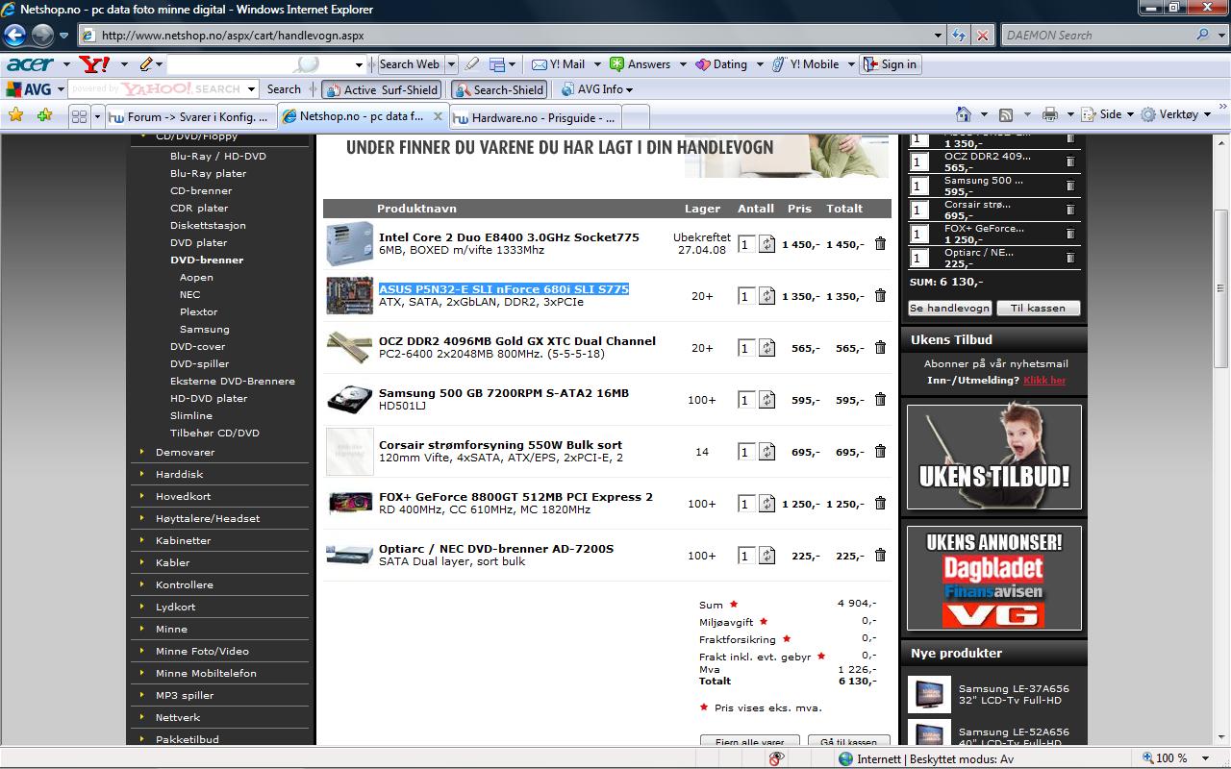Open Quick Tabs grid icon

pos(79,115)
